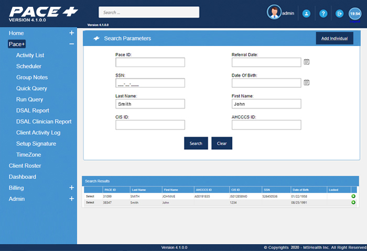
Task: Click the First Name field
Action: pos(266,104)
